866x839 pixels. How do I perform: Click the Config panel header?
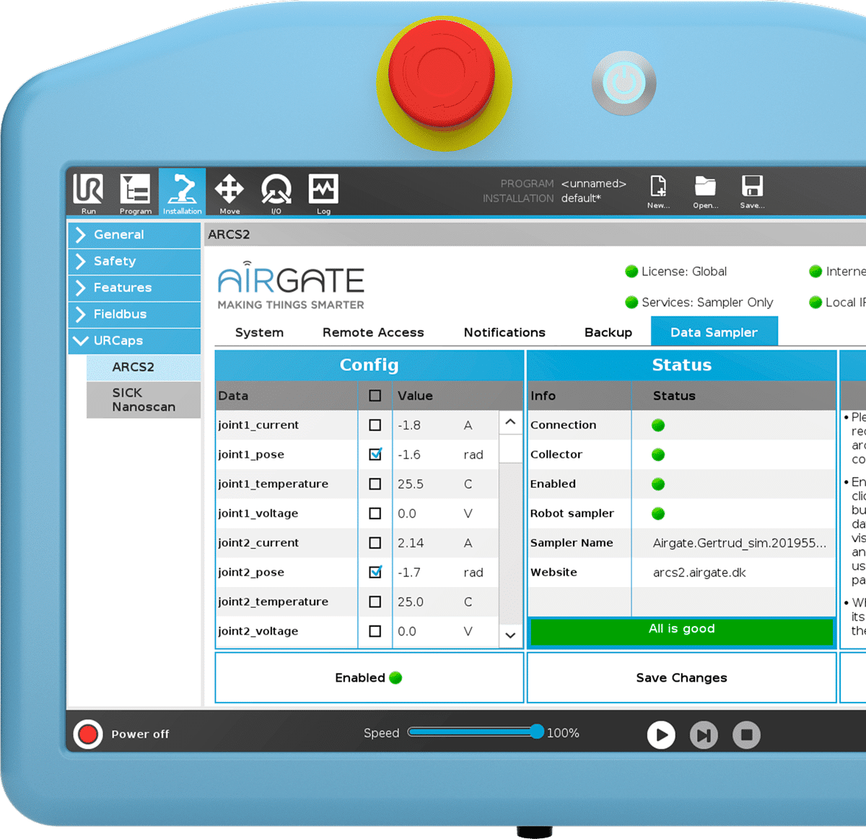click(369, 365)
